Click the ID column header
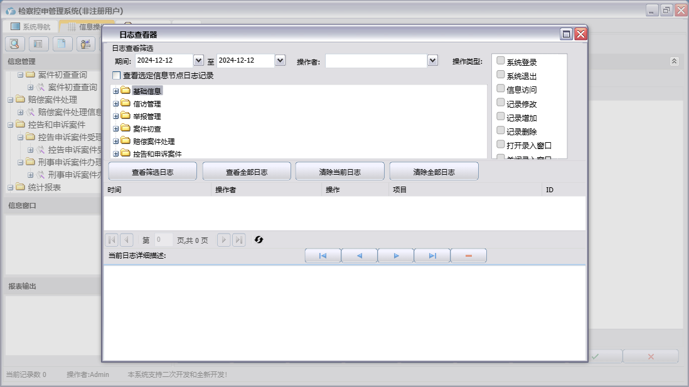 pos(564,190)
